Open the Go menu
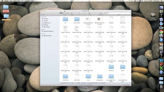Viewport: 164px width, 92px height. point(23,1)
